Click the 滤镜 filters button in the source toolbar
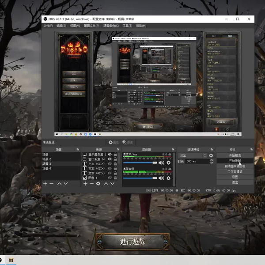This screenshot has height=265, width=265. pos(128,142)
